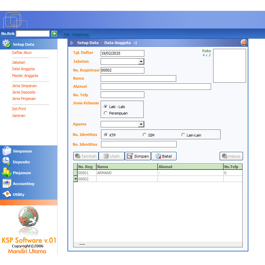This screenshot has width=265, height=265.
Task: Open Jabatan in sidebar
Action: point(19,62)
